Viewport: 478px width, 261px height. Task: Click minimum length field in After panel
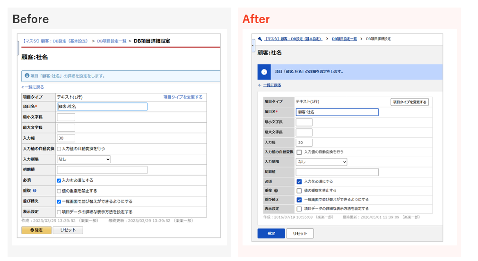tap(304, 122)
